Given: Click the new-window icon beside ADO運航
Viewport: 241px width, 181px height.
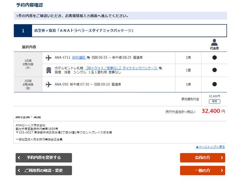Looking at the screenshot, I should click(x=88, y=58).
